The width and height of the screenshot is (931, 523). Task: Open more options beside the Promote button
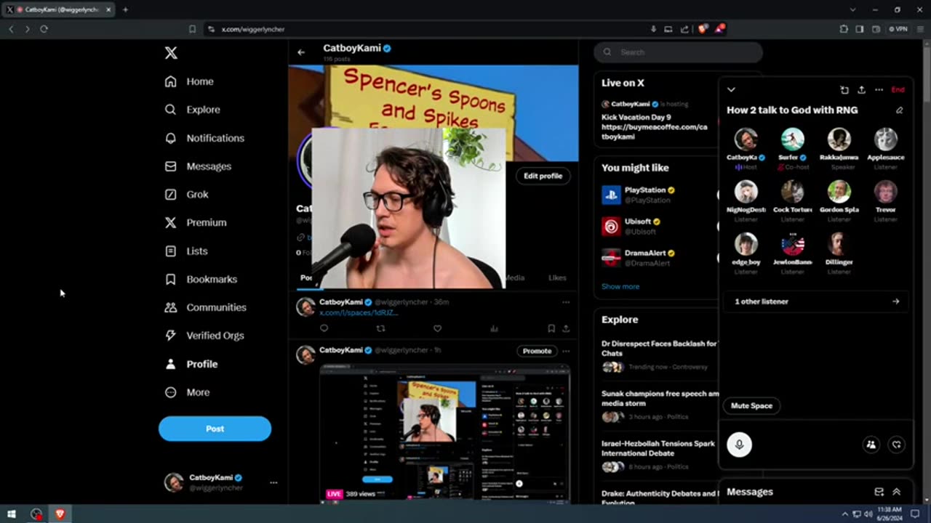click(x=566, y=351)
